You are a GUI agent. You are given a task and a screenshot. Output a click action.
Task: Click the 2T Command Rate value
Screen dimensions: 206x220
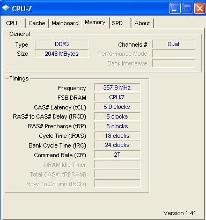click(117, 155)
